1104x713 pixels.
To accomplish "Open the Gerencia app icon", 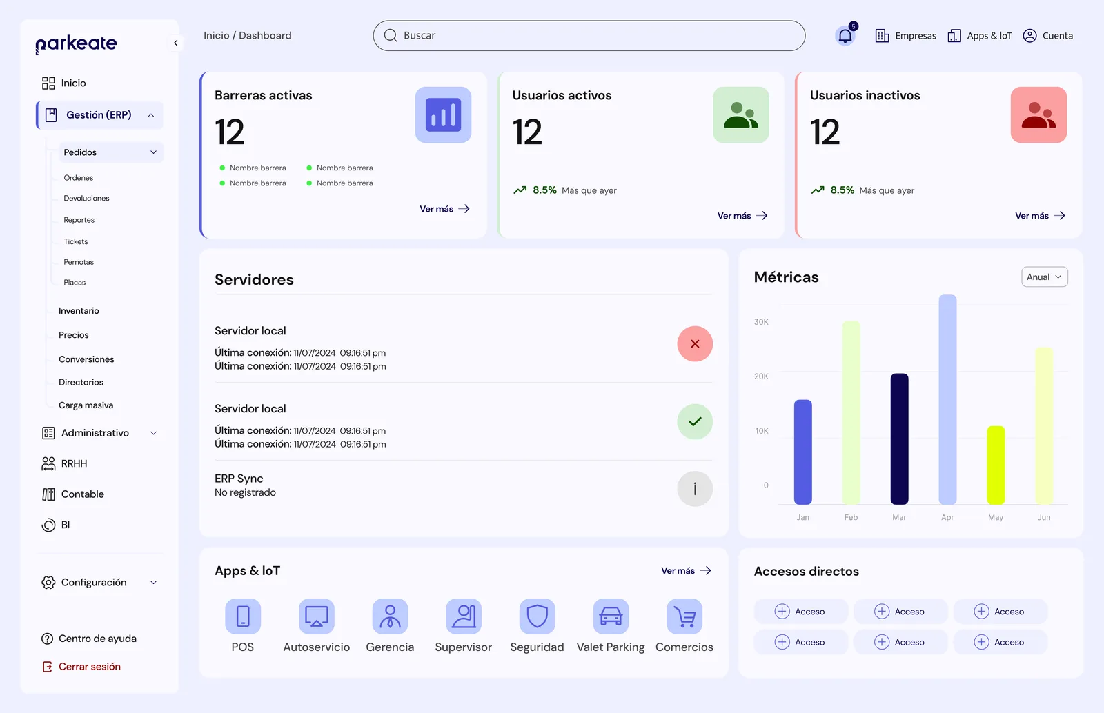I will (390, 616).
